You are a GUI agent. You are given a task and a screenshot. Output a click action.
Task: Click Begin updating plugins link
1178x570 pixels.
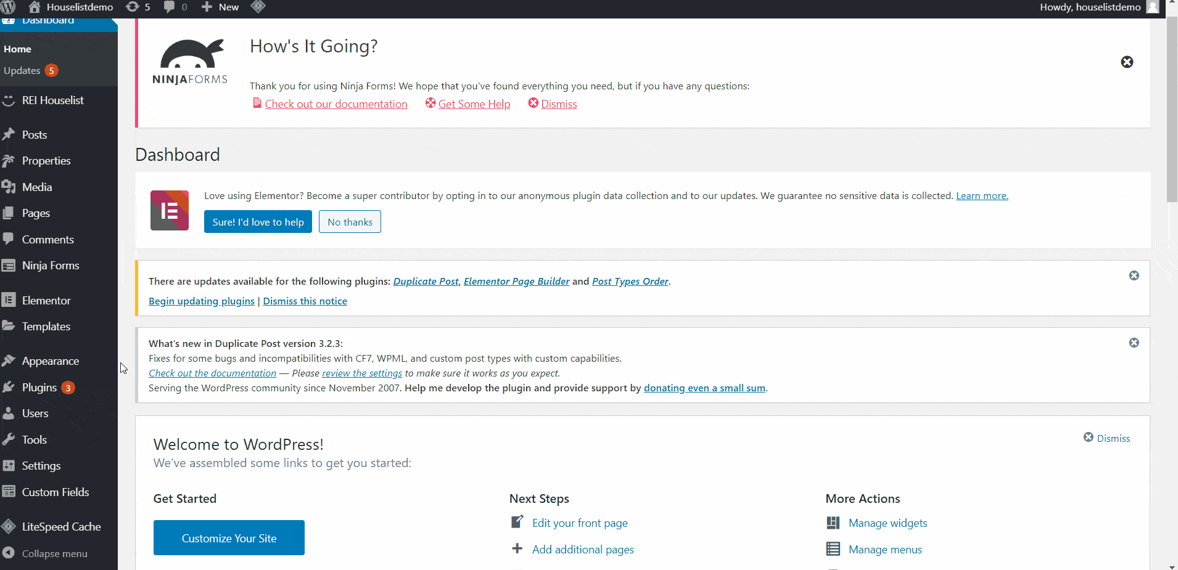[202, 301]
